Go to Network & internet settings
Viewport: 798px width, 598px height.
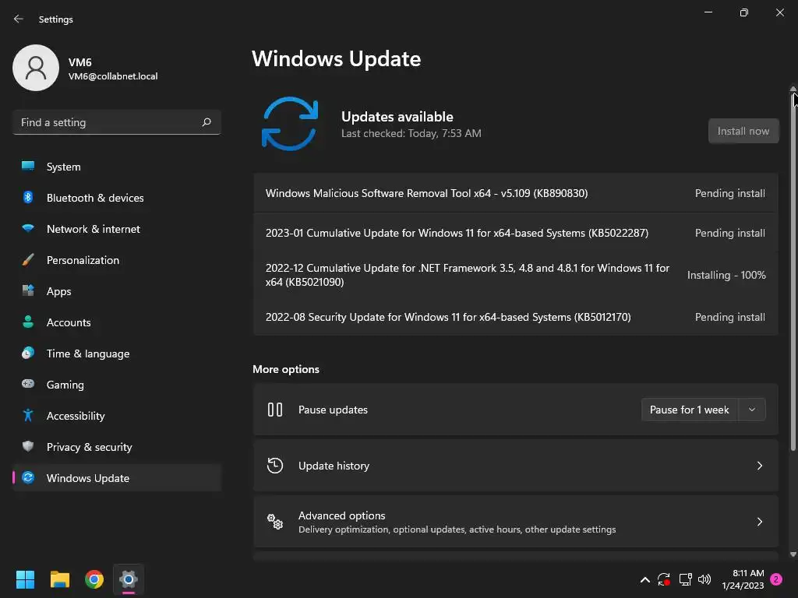tap(117, 229)
